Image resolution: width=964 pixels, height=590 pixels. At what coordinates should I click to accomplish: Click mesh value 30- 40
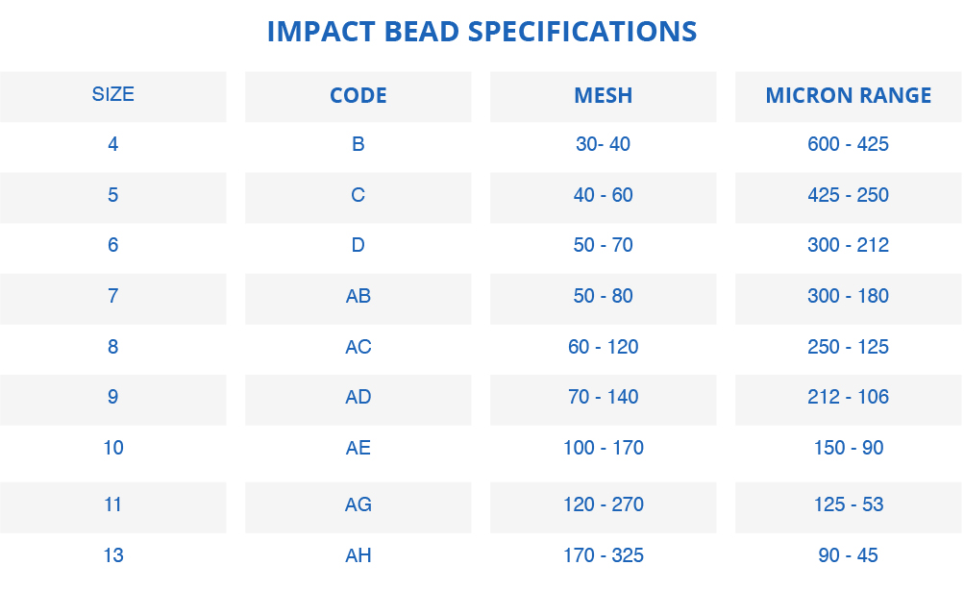pyautogui.click(x=604, y=144)
